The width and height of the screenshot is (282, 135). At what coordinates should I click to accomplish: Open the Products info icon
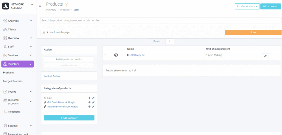(x=66, y=5)
